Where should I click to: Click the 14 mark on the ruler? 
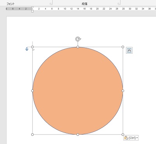pos(78,9)
